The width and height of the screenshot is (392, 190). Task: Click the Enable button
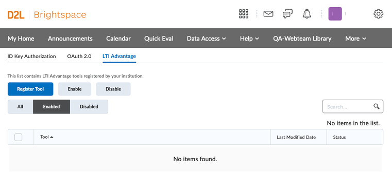click(75, 89)
